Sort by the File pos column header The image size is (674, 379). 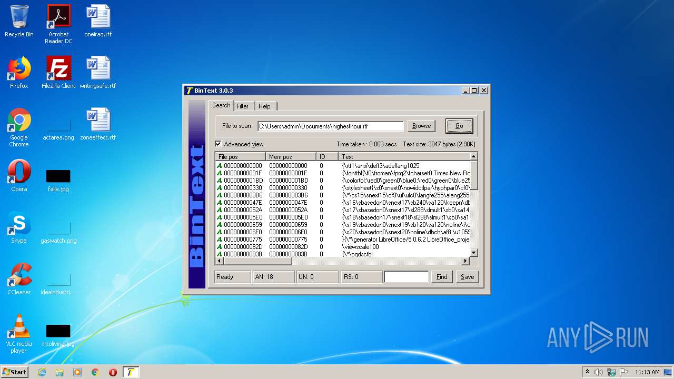click(240, 157)
